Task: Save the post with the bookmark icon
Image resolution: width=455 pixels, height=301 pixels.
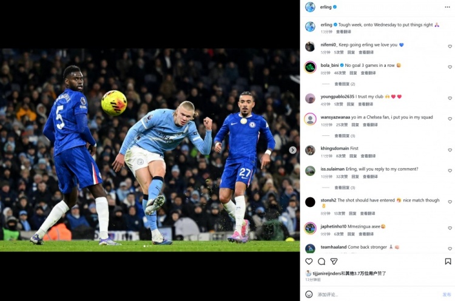Action: [x=448, y=262]
